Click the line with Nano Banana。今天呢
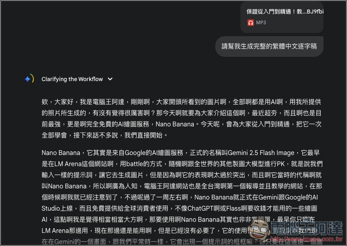 (181, 124)
